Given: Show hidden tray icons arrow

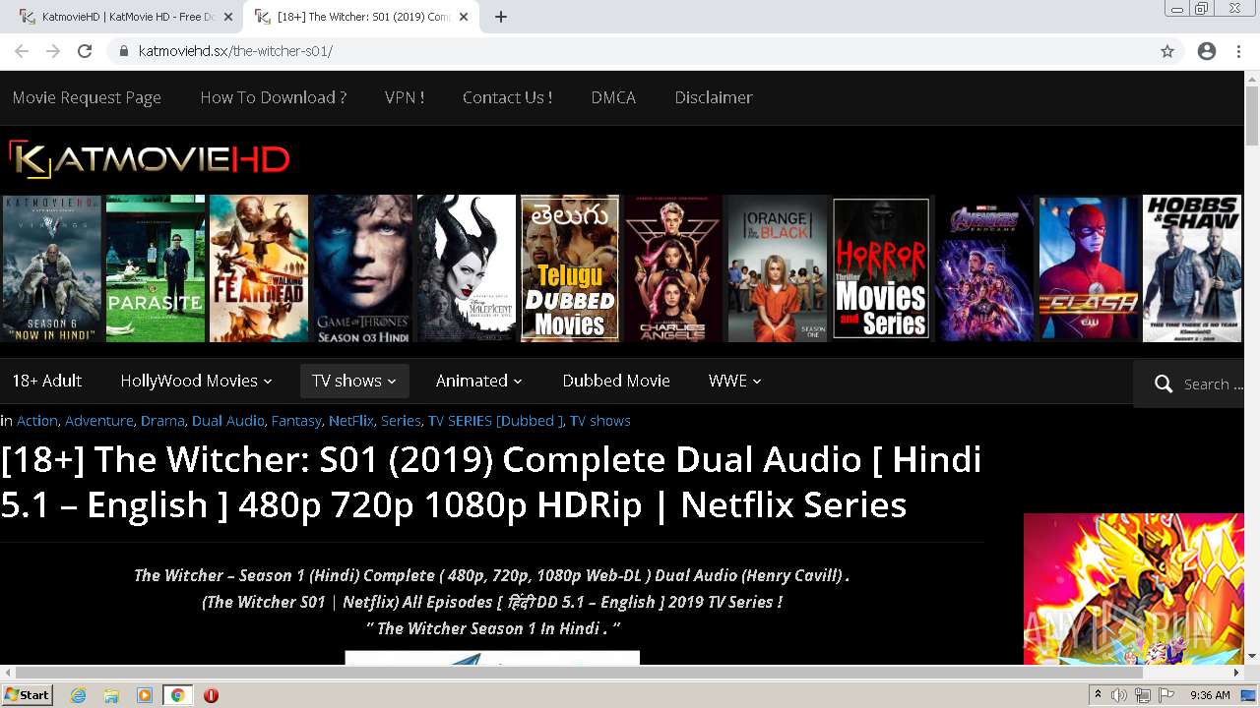Looking at the screenshot, I should click(1098, 695).
